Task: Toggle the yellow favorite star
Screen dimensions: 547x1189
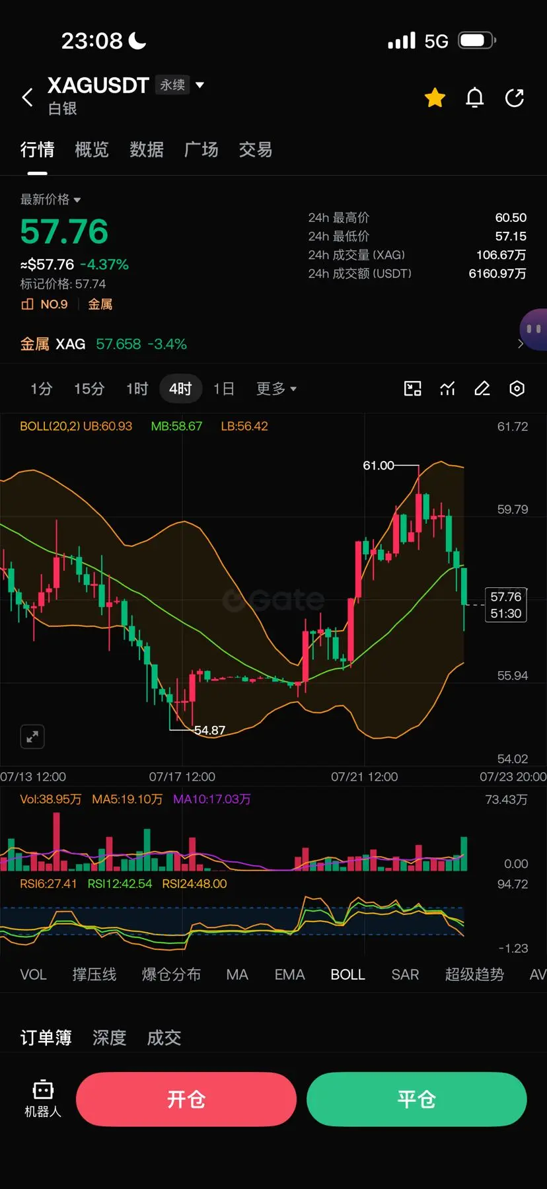Action: coord(435,98)
